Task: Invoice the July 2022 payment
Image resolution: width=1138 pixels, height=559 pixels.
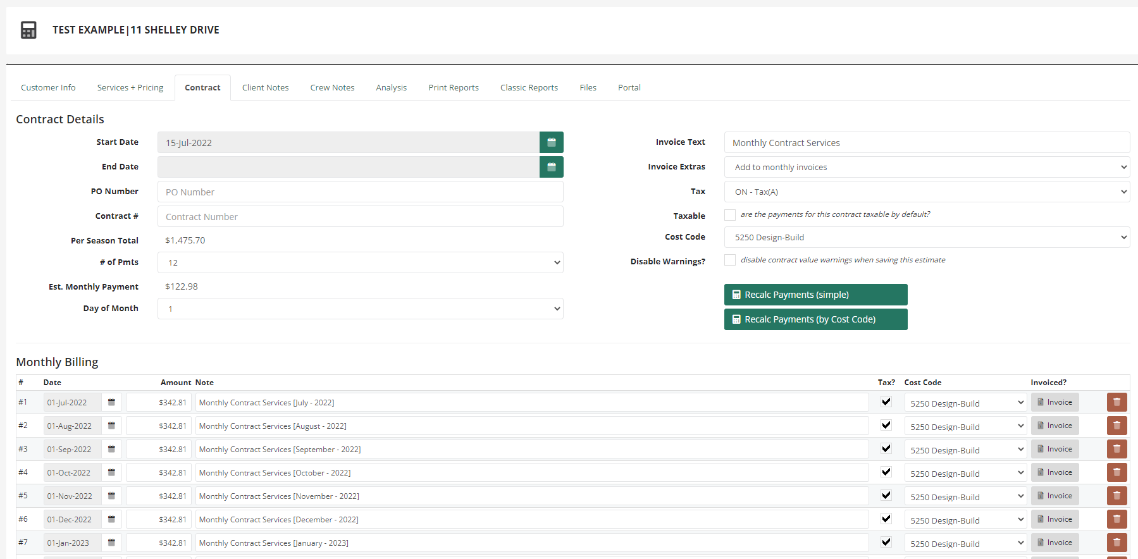Action: (x=1055, y=402)
